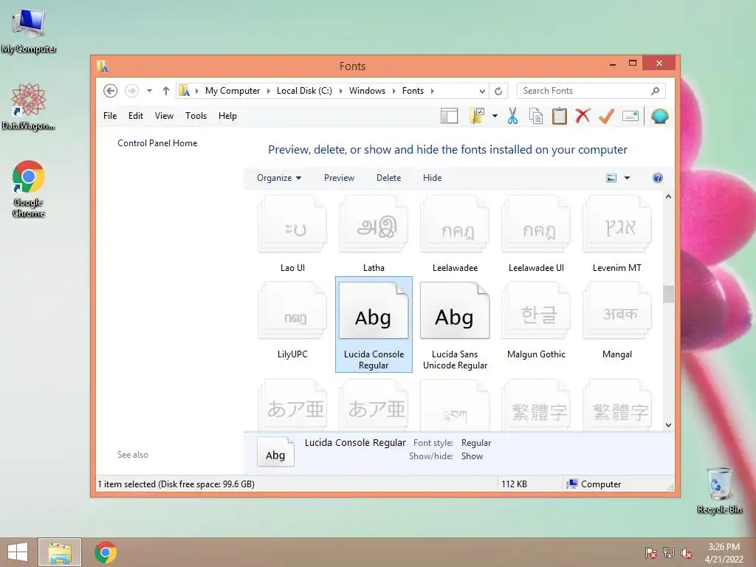Screen dimensions: 756x567
Task: Open the View menu
Action: [x=164, y=116]
